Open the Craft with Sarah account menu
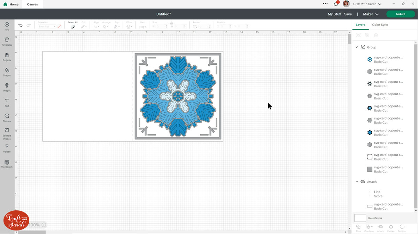 367,4
